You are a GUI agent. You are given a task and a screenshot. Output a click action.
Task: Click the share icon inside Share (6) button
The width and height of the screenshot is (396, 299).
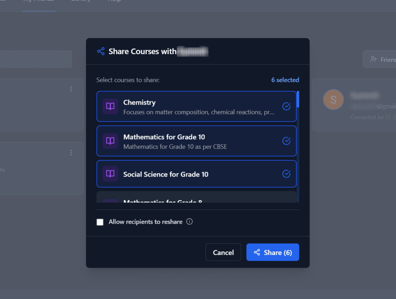point(257,252)
